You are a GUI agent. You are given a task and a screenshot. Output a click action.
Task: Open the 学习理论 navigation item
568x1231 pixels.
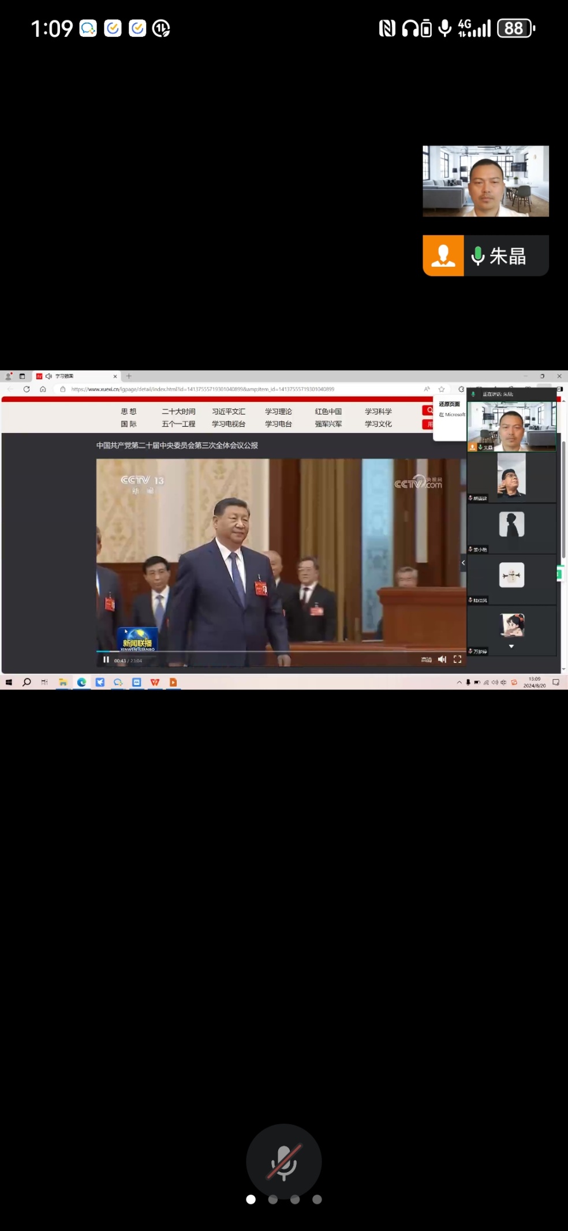click(279, 412)
